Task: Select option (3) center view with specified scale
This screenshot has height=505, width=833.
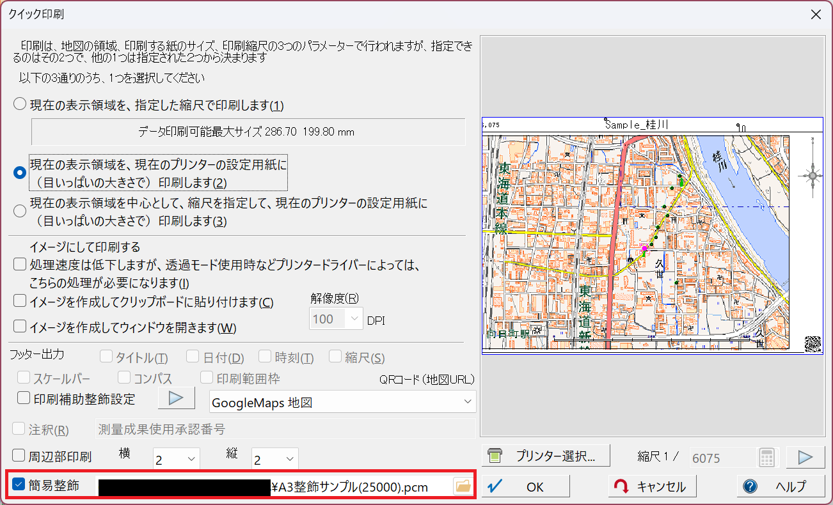Action: [x=20, y=211]
